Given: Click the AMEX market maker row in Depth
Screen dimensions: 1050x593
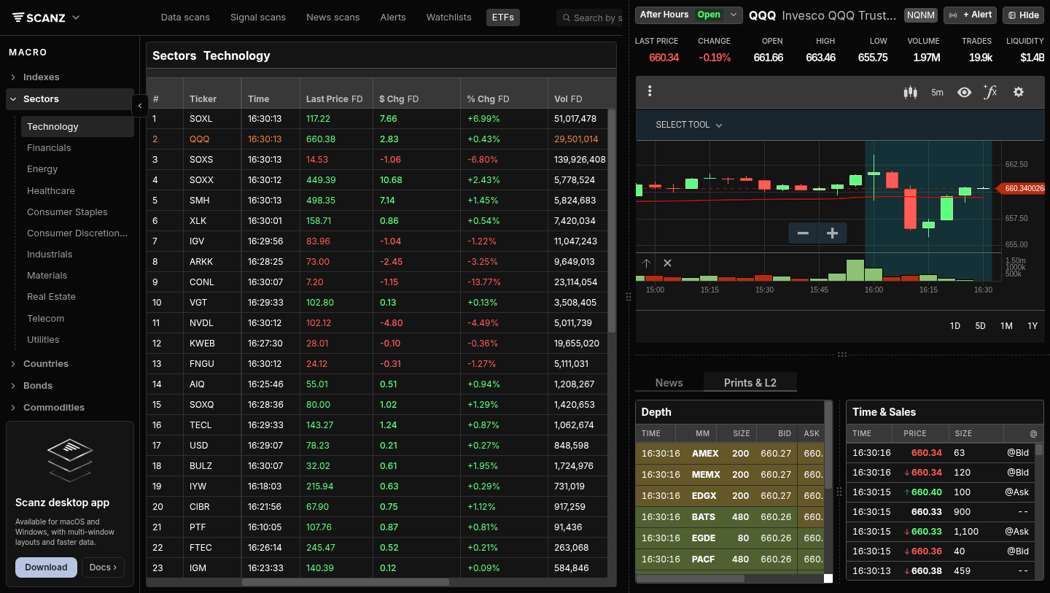Looking at the screenshot, I should [730, 454].
